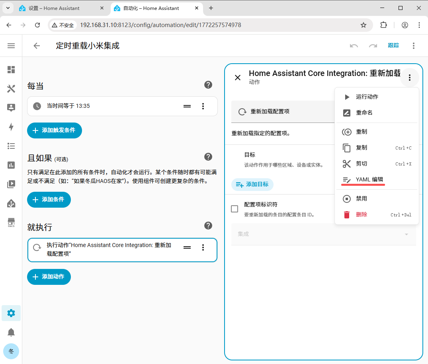Enable the 配置项标识符 checkbox
This screenshot has width=428, height=364.
point(235,209)
